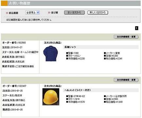This screenshot has height=118, width=142.
Task: Select payment method 銀行振込 of order 1022502
Action: (x=20, y=57)
